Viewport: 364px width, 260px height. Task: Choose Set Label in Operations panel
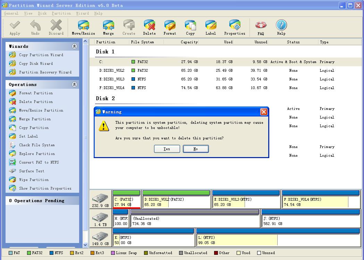click(28, 136)
